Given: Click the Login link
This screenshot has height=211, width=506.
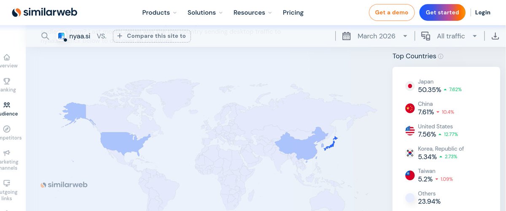Looking at the screenshot, I should coord(483,13).
